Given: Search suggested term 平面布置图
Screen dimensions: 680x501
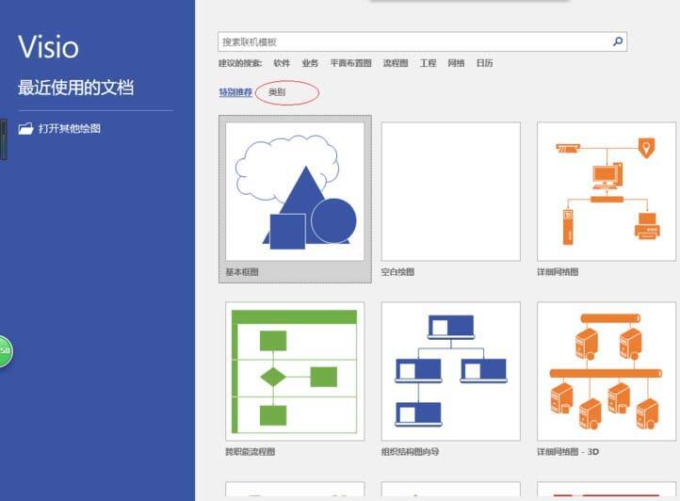Looking at the screenshot, I should 350,63.
